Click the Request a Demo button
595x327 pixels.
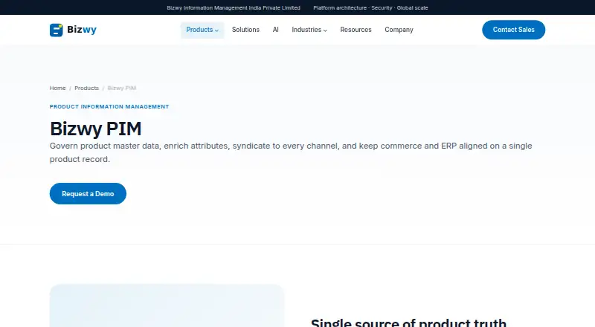[x=88, y=194]
